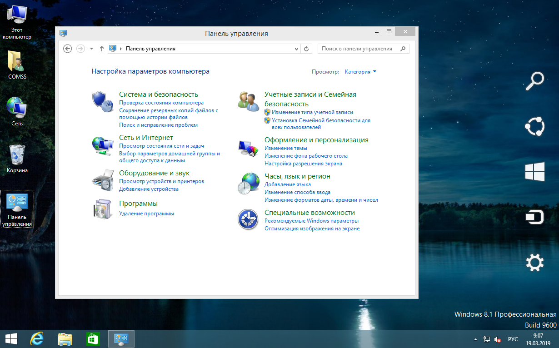Open the Оформление и персонализация monitor icon

tap(249, 148)
